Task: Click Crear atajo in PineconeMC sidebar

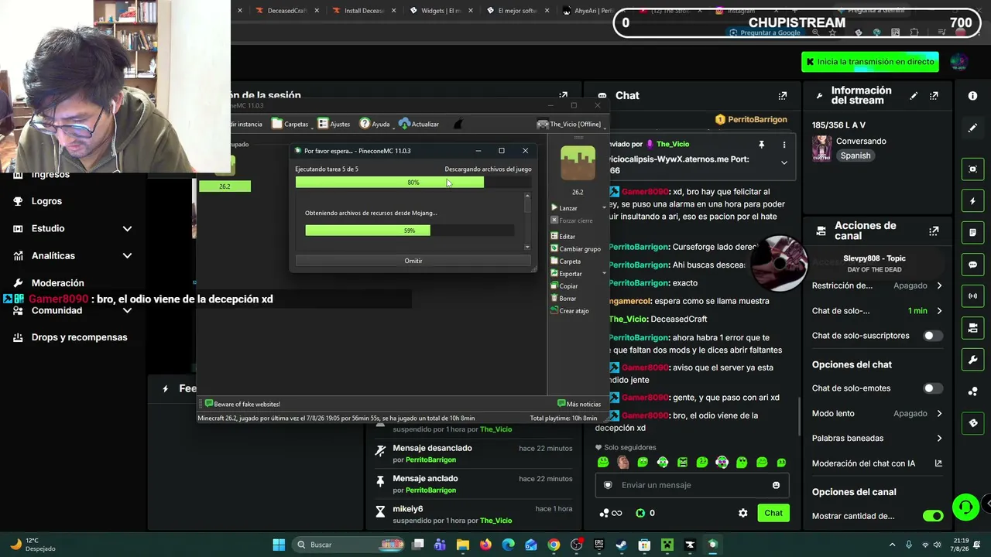Action: pyautogui.click(x=569, y=311)
